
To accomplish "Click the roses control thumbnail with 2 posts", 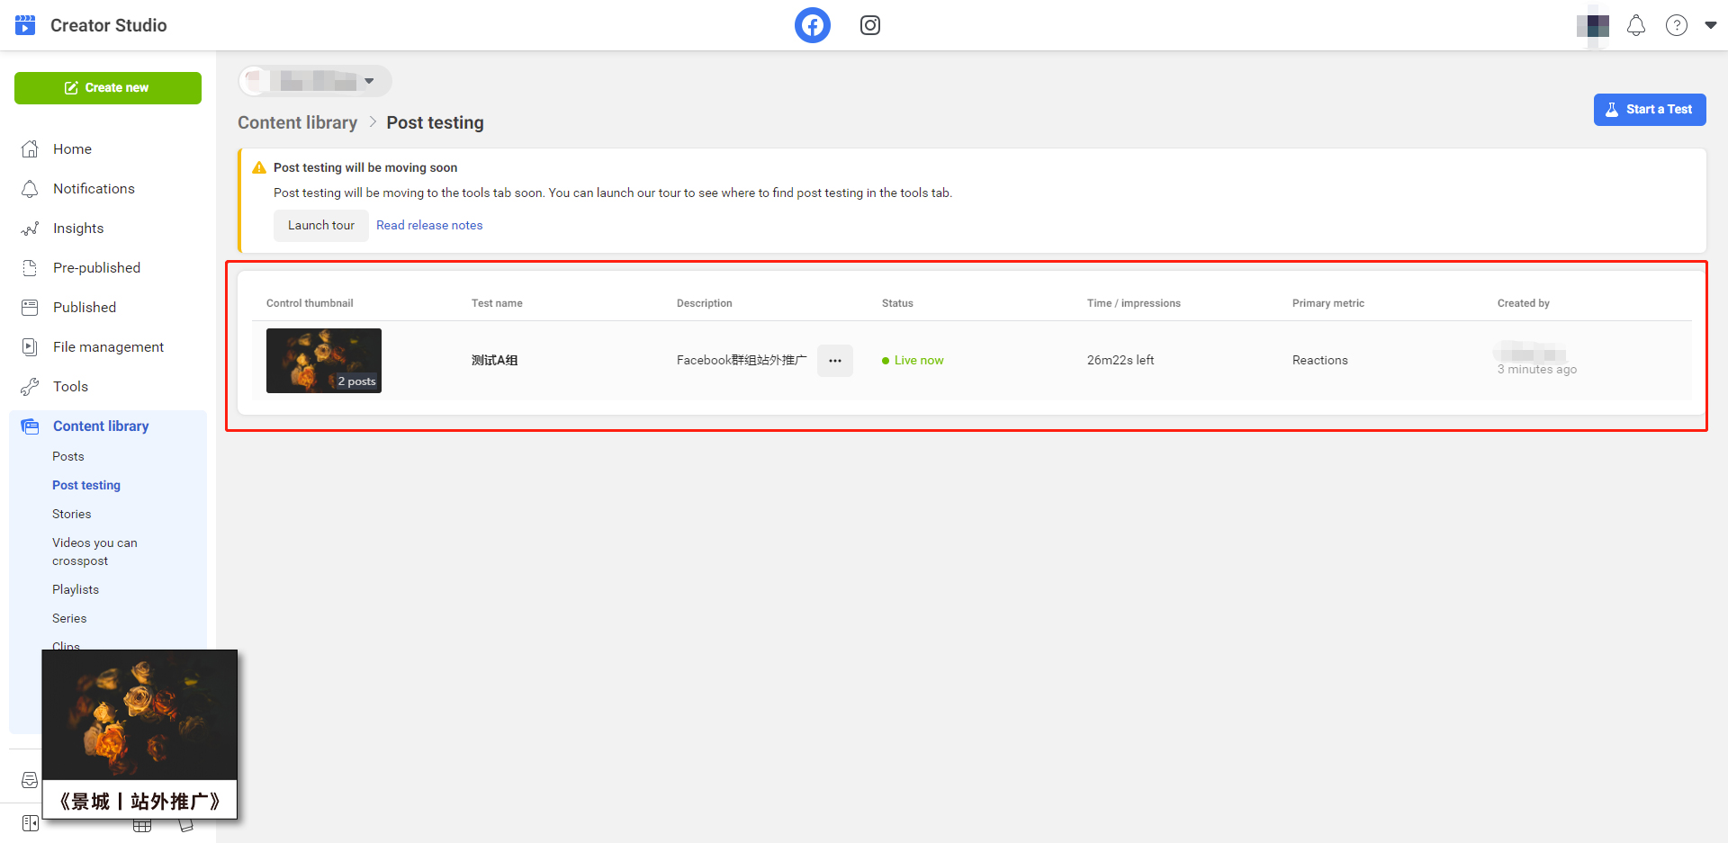I will (x=323, y=360).
